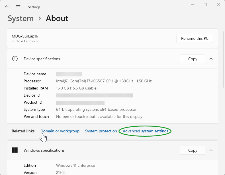Collapse the Device specifications section
225x175 pixels.
(x=211, y=59)
